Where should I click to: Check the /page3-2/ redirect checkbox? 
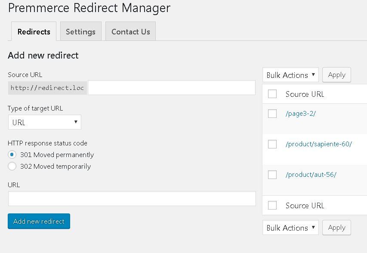pos(272,114)
